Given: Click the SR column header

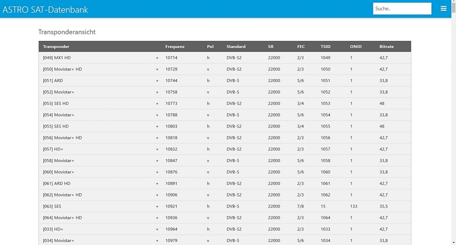Looking at the screenshot, I should coord(271,46).
